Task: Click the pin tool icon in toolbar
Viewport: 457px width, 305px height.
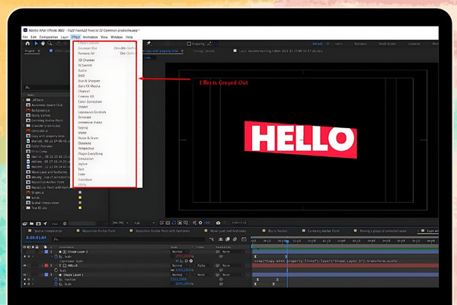Action: 149,43
